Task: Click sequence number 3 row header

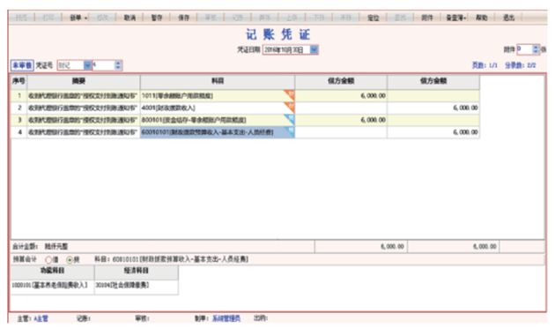Action: coord(19,120)
